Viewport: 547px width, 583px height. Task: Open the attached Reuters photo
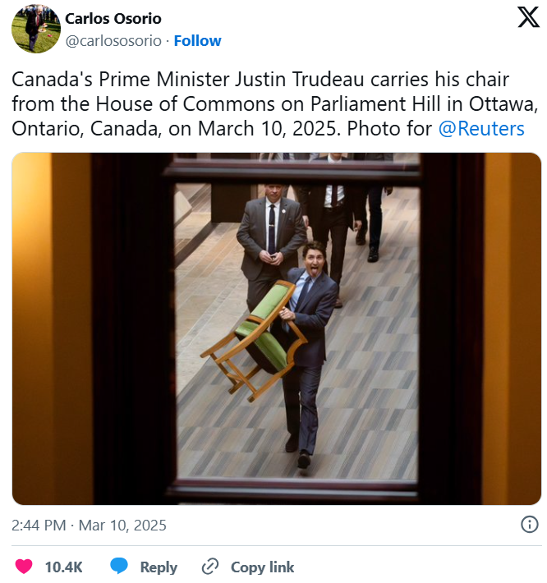coord(276,328)
